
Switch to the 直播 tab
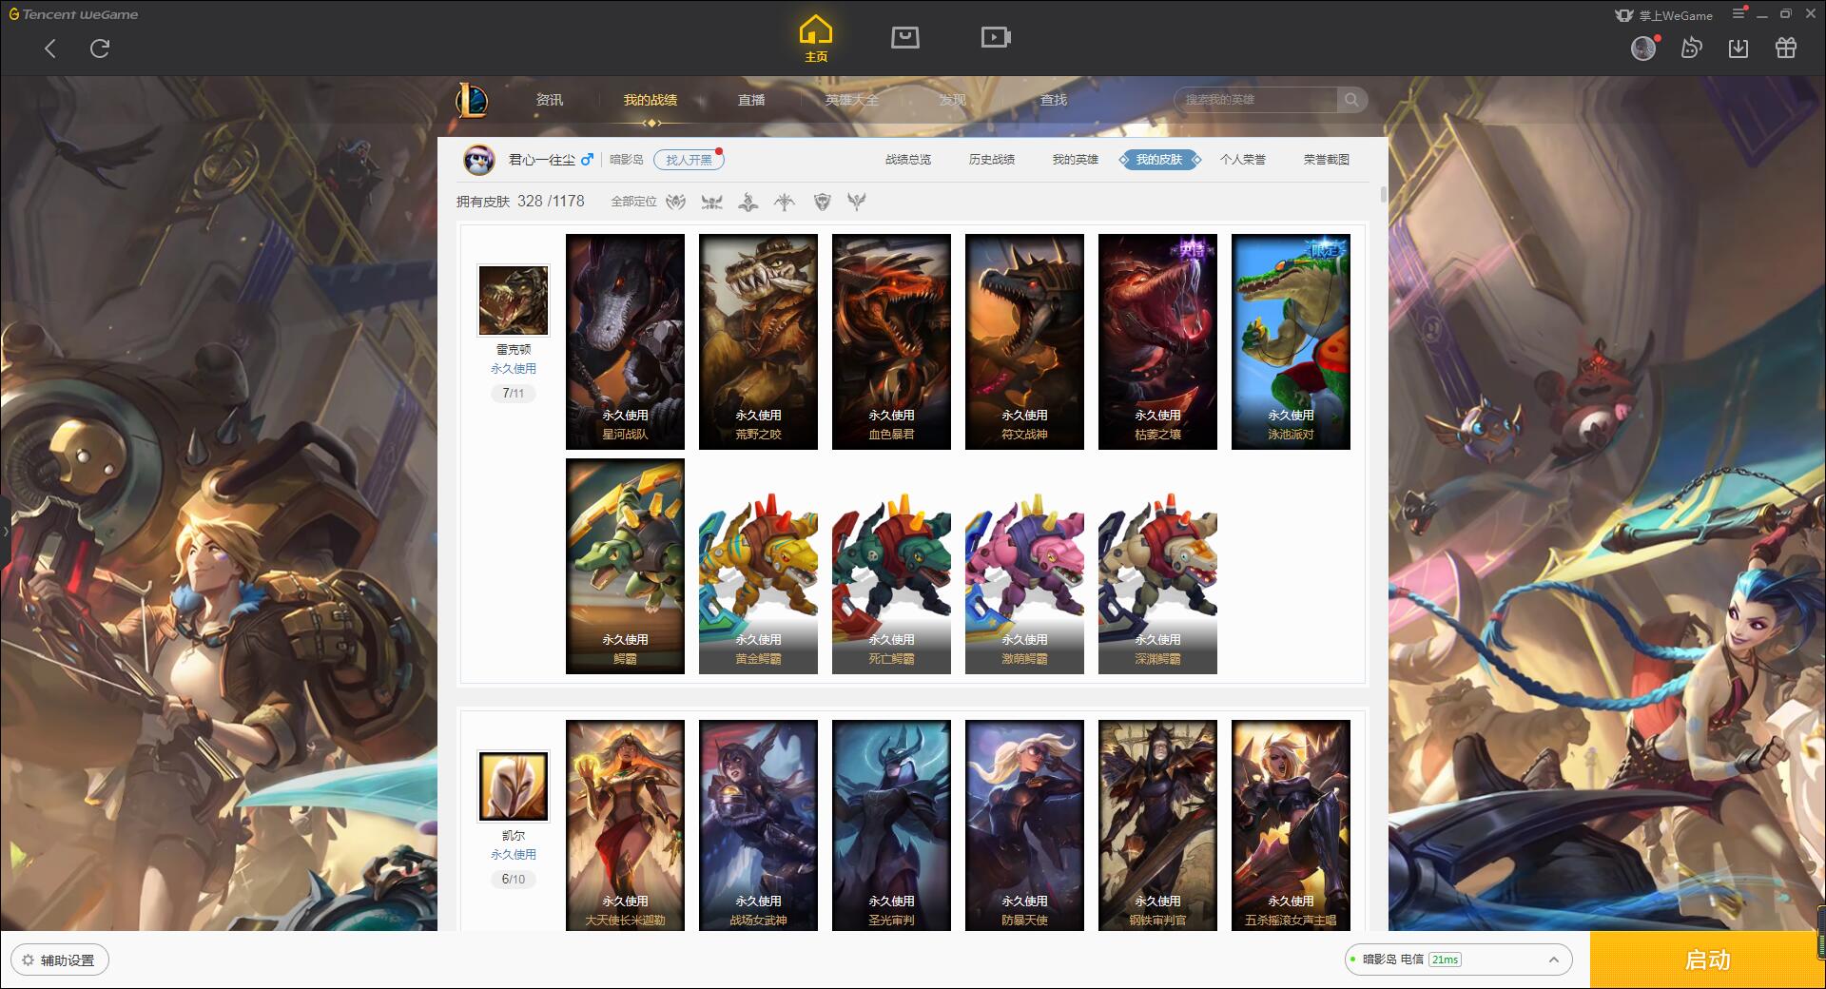pyautogui.click(x=751, y=100)
